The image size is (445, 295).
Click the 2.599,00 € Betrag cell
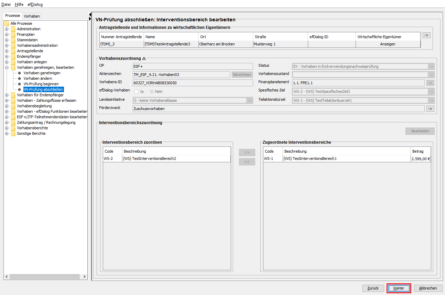(x=421, y=159)
